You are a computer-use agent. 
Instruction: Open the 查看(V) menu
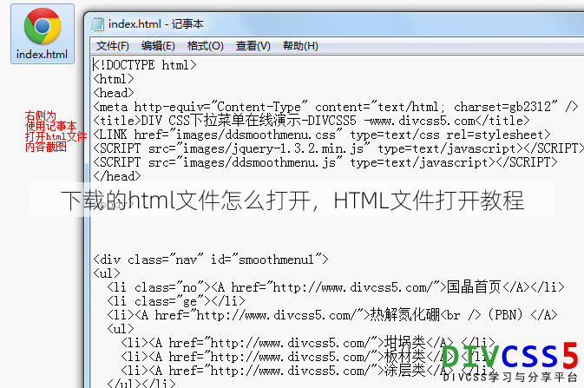253,46
